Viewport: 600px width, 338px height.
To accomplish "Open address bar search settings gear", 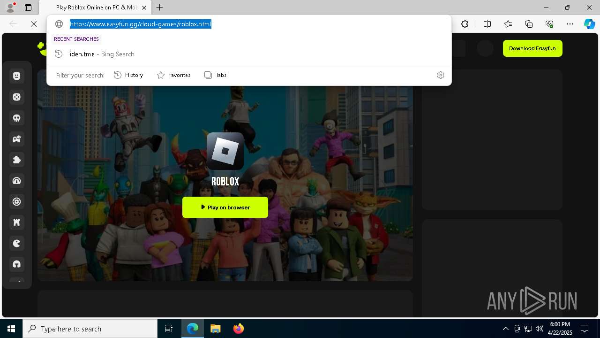I will click(441, 75).
